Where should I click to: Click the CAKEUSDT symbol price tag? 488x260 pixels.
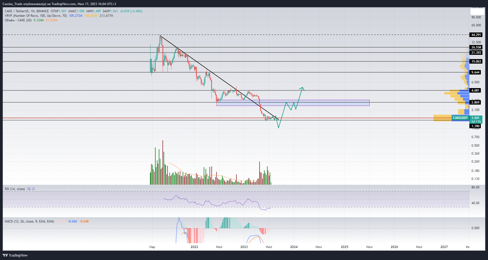tap(460, 118)
